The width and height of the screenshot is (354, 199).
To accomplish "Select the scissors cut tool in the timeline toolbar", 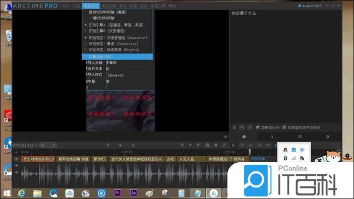I will click(x=251, y=145).
